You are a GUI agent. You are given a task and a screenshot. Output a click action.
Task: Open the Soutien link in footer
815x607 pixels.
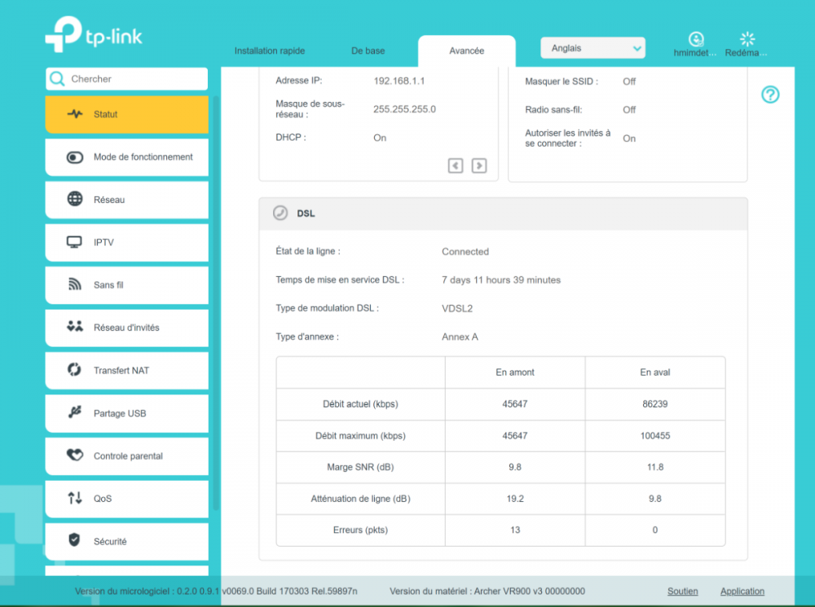[x=682, y=592]
